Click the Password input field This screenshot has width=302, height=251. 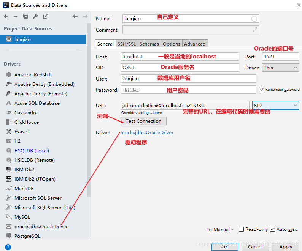pyautogui.click(x=188, y=90)
